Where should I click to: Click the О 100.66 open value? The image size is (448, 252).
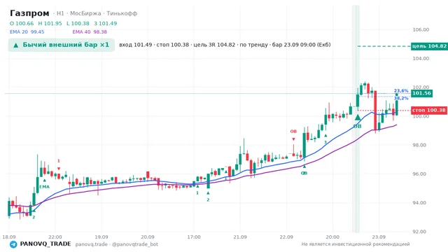tap(22, 23)
